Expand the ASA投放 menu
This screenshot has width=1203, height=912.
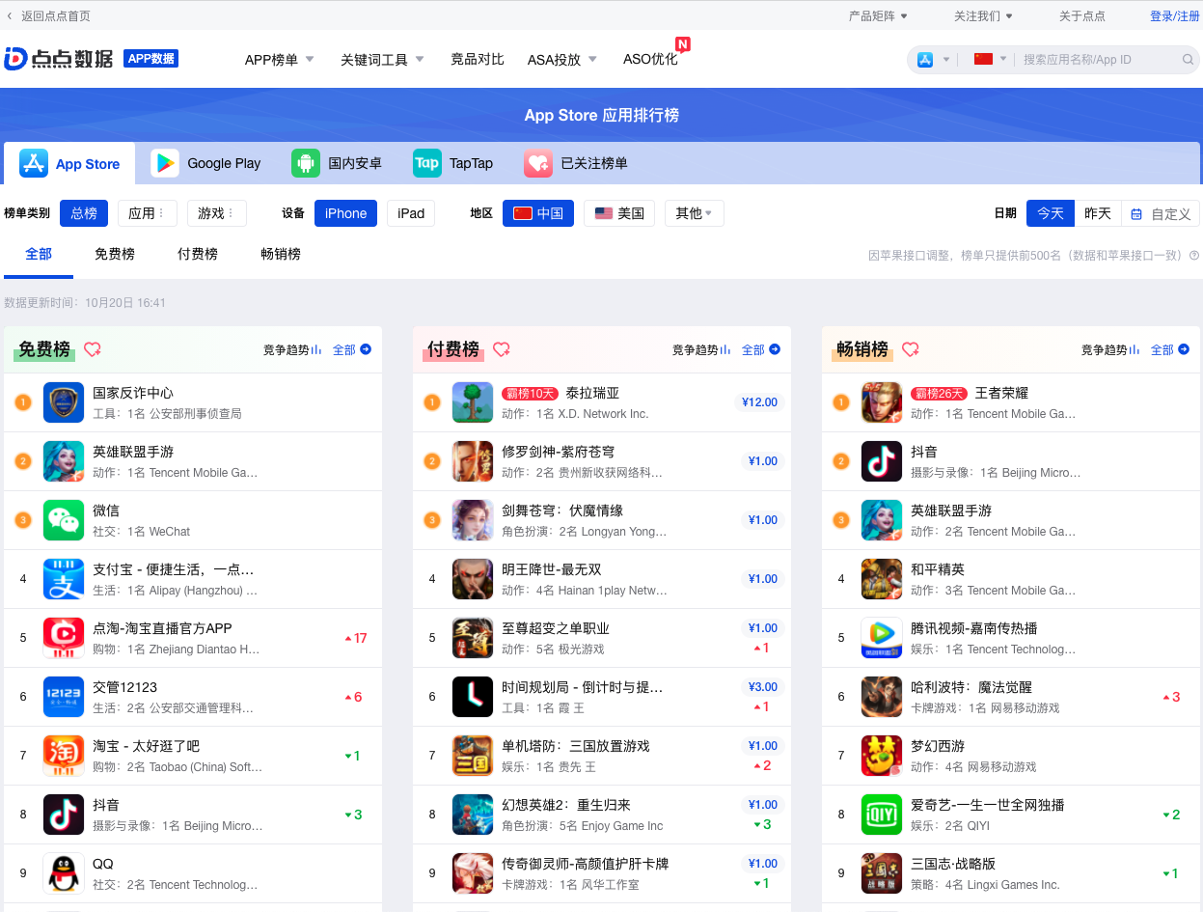click(x=562, y=60)
